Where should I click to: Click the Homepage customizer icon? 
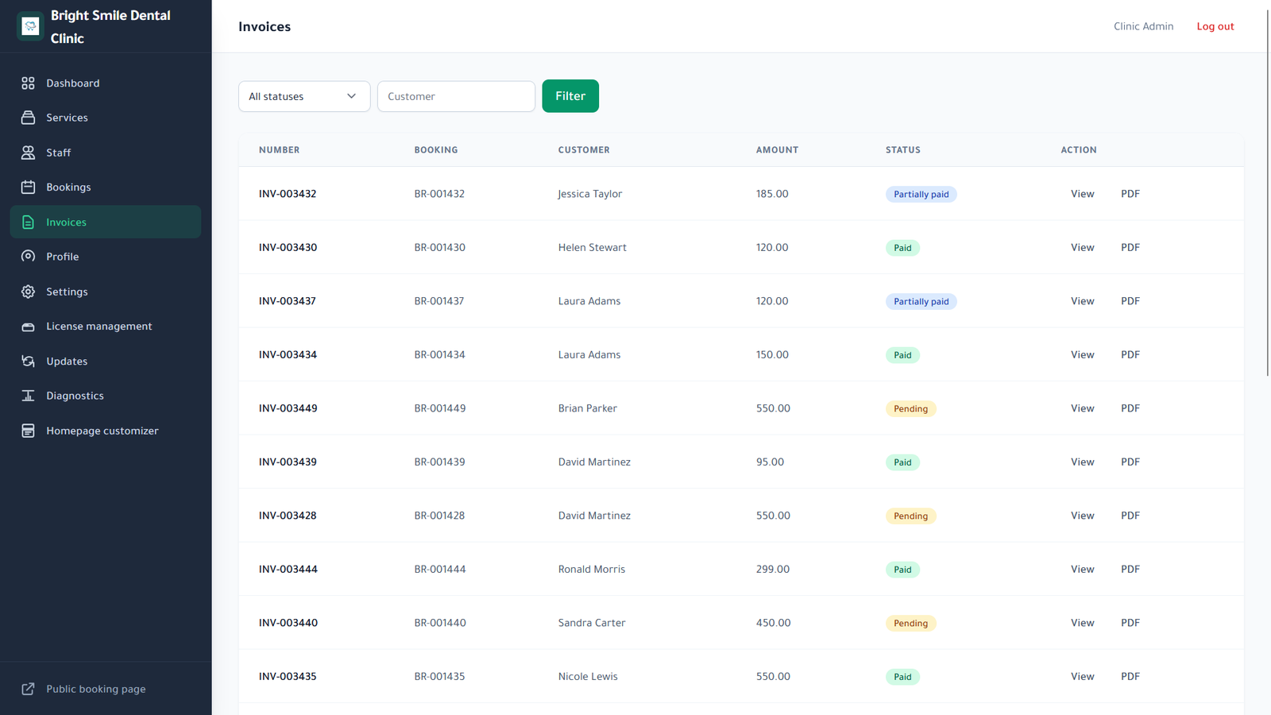pos(28,431)
